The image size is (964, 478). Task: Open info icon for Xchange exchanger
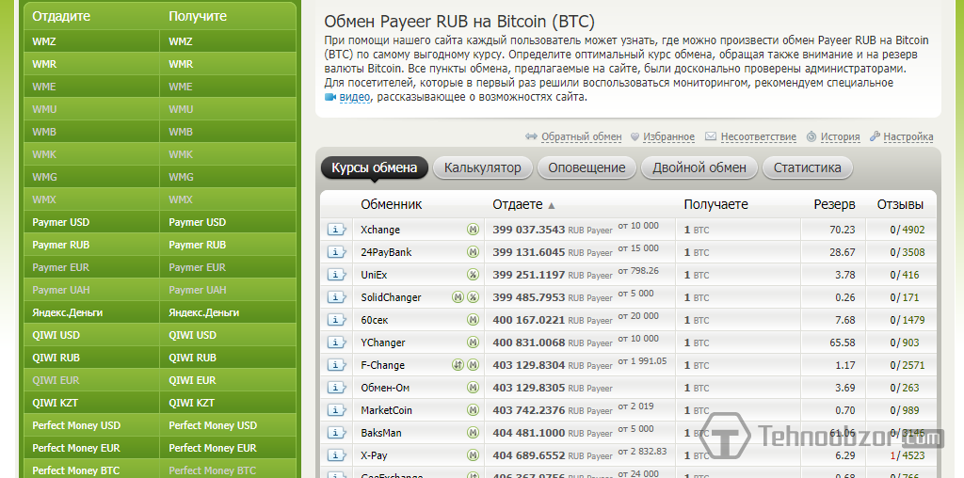click(336, 230)
